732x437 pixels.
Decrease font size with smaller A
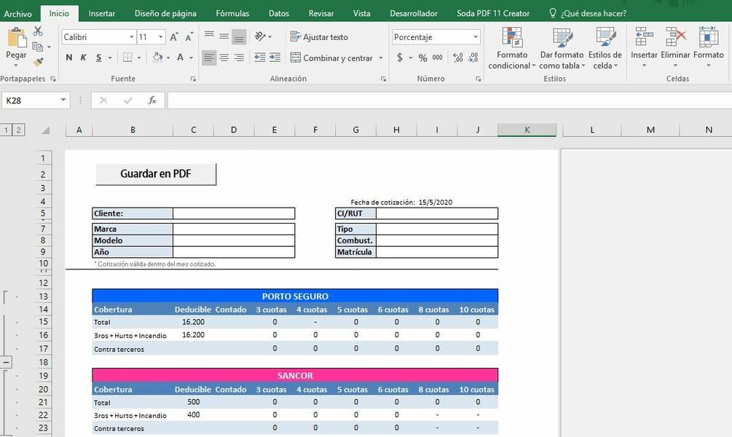(x=189, y=37)
